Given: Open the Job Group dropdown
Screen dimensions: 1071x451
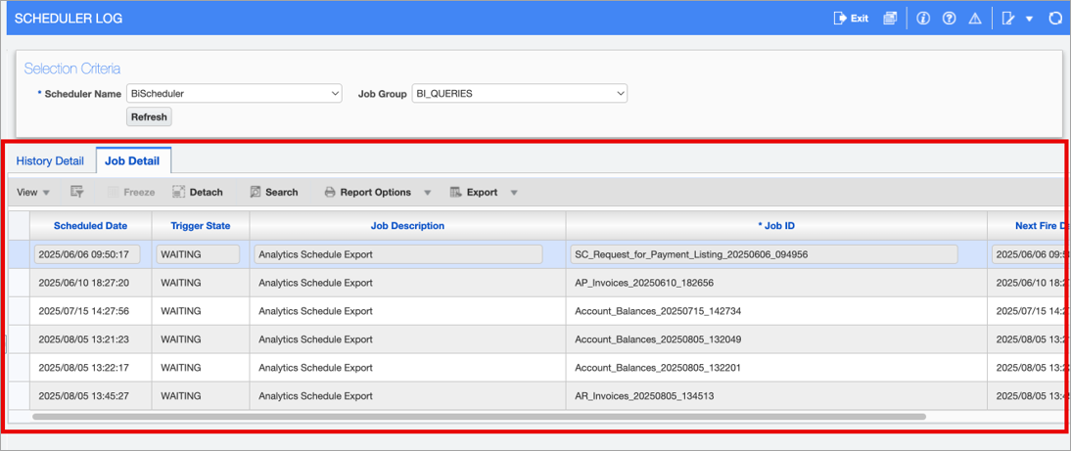Looking at the screenshot, I should pos(519,94).
